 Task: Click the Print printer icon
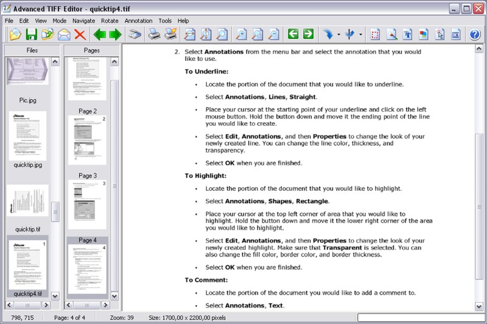(x=154, y=34)
